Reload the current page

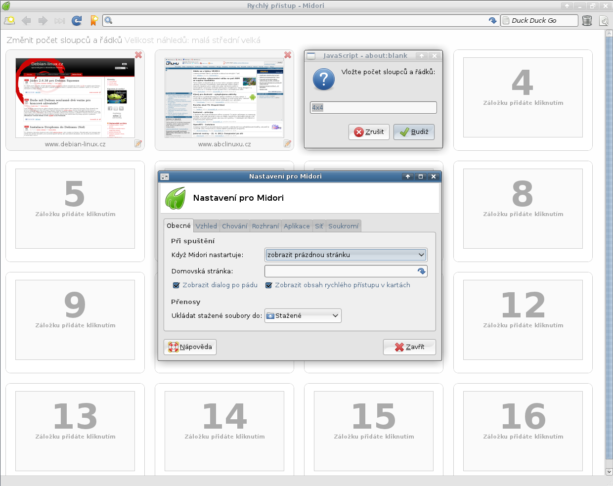click(77, 20)
